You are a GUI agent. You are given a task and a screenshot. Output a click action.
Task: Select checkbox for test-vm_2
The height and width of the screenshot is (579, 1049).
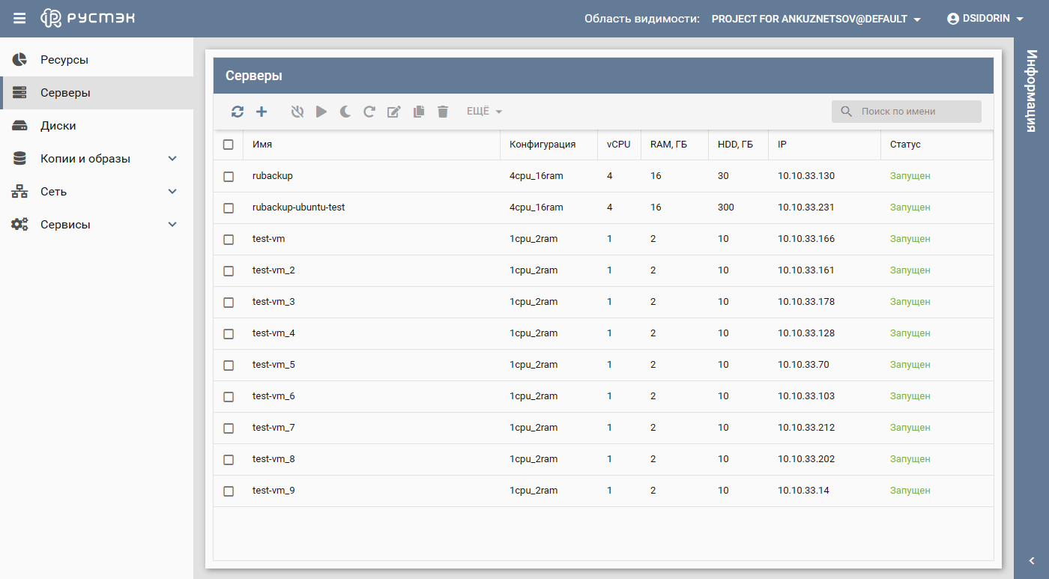point(229,271)
